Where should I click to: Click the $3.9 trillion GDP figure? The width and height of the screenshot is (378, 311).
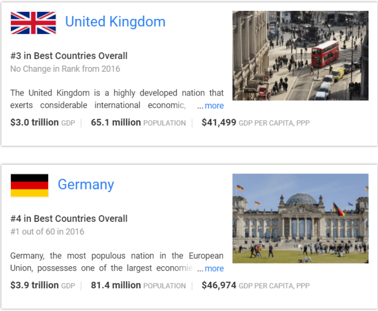click(x=35, y=285)
